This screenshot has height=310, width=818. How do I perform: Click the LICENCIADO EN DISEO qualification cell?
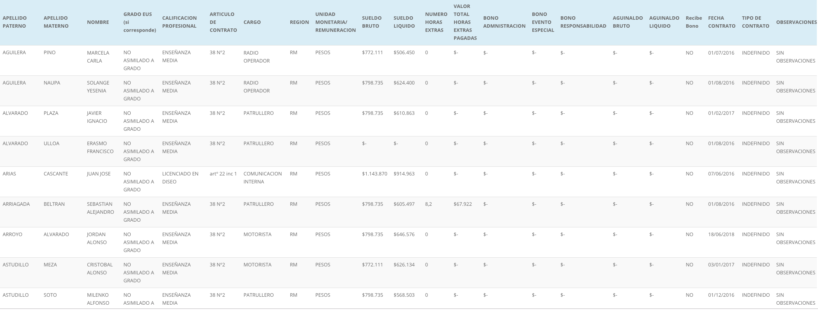pyautogui.click(x=180, y=178)
